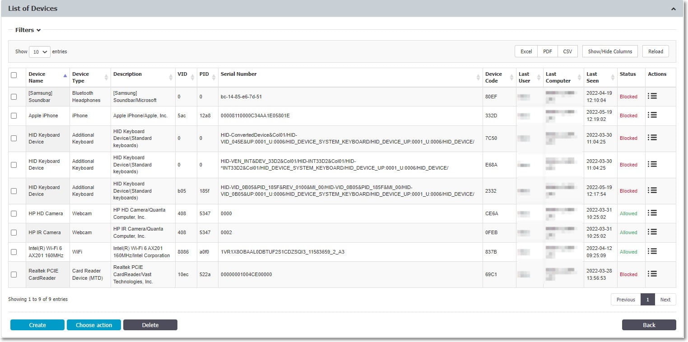Check the Realtek PCIE CardReader checkbox
The width and height of the screenshot is (688, 342).
14,274
